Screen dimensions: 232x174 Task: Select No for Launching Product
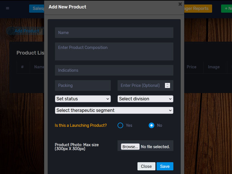coord(151,125)
